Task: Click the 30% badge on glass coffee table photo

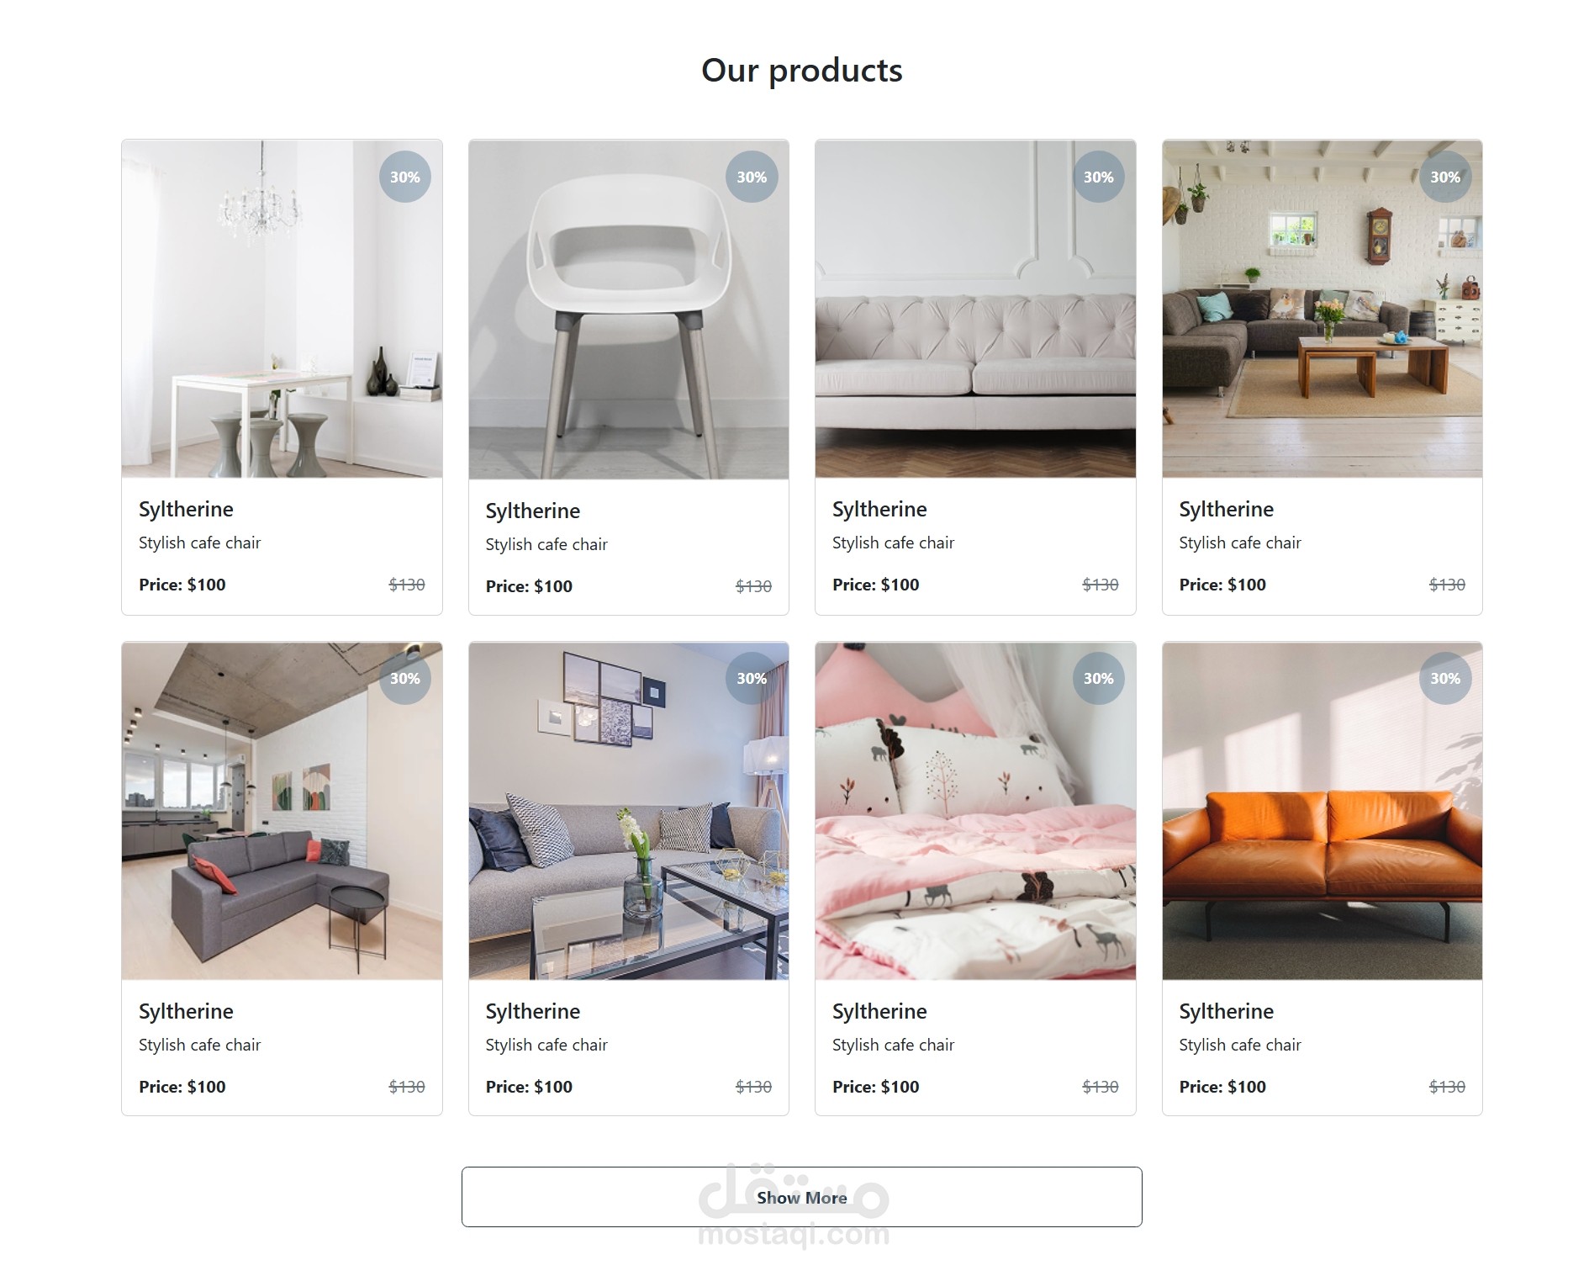Action: (x=752, y=678)
